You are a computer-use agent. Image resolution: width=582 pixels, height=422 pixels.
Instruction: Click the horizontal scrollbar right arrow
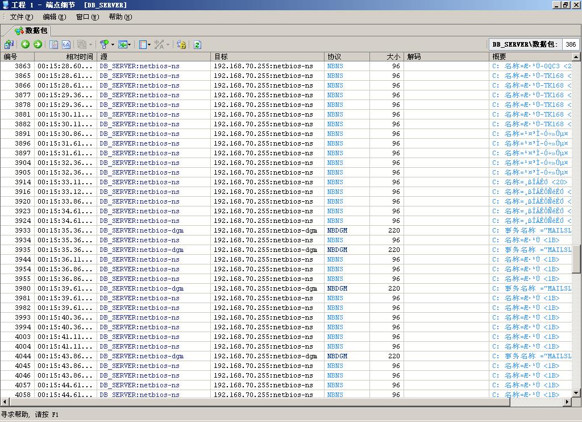(x=567, y=402)
